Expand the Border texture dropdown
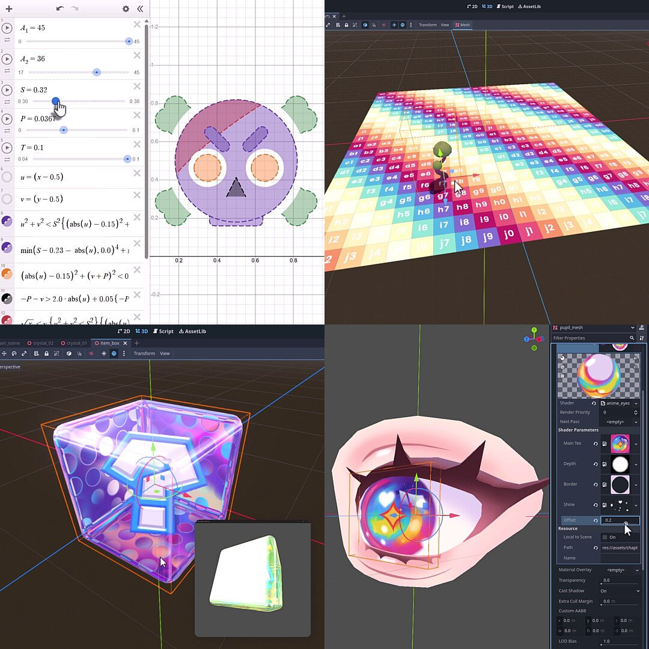The width and height of the screenshot is (649, 649). 636,484
